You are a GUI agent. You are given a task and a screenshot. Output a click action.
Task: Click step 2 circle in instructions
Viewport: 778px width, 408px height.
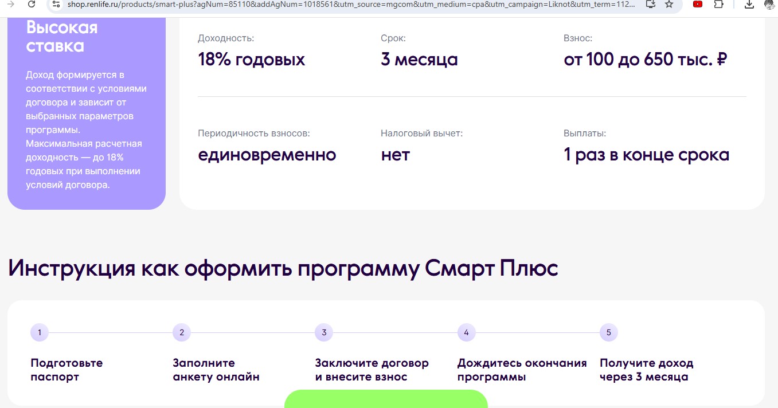182,332
